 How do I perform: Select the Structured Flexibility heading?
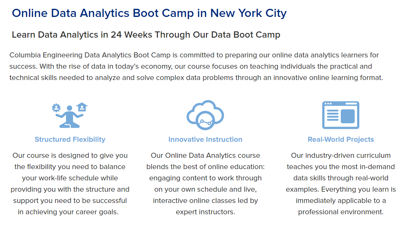(70, 140)
